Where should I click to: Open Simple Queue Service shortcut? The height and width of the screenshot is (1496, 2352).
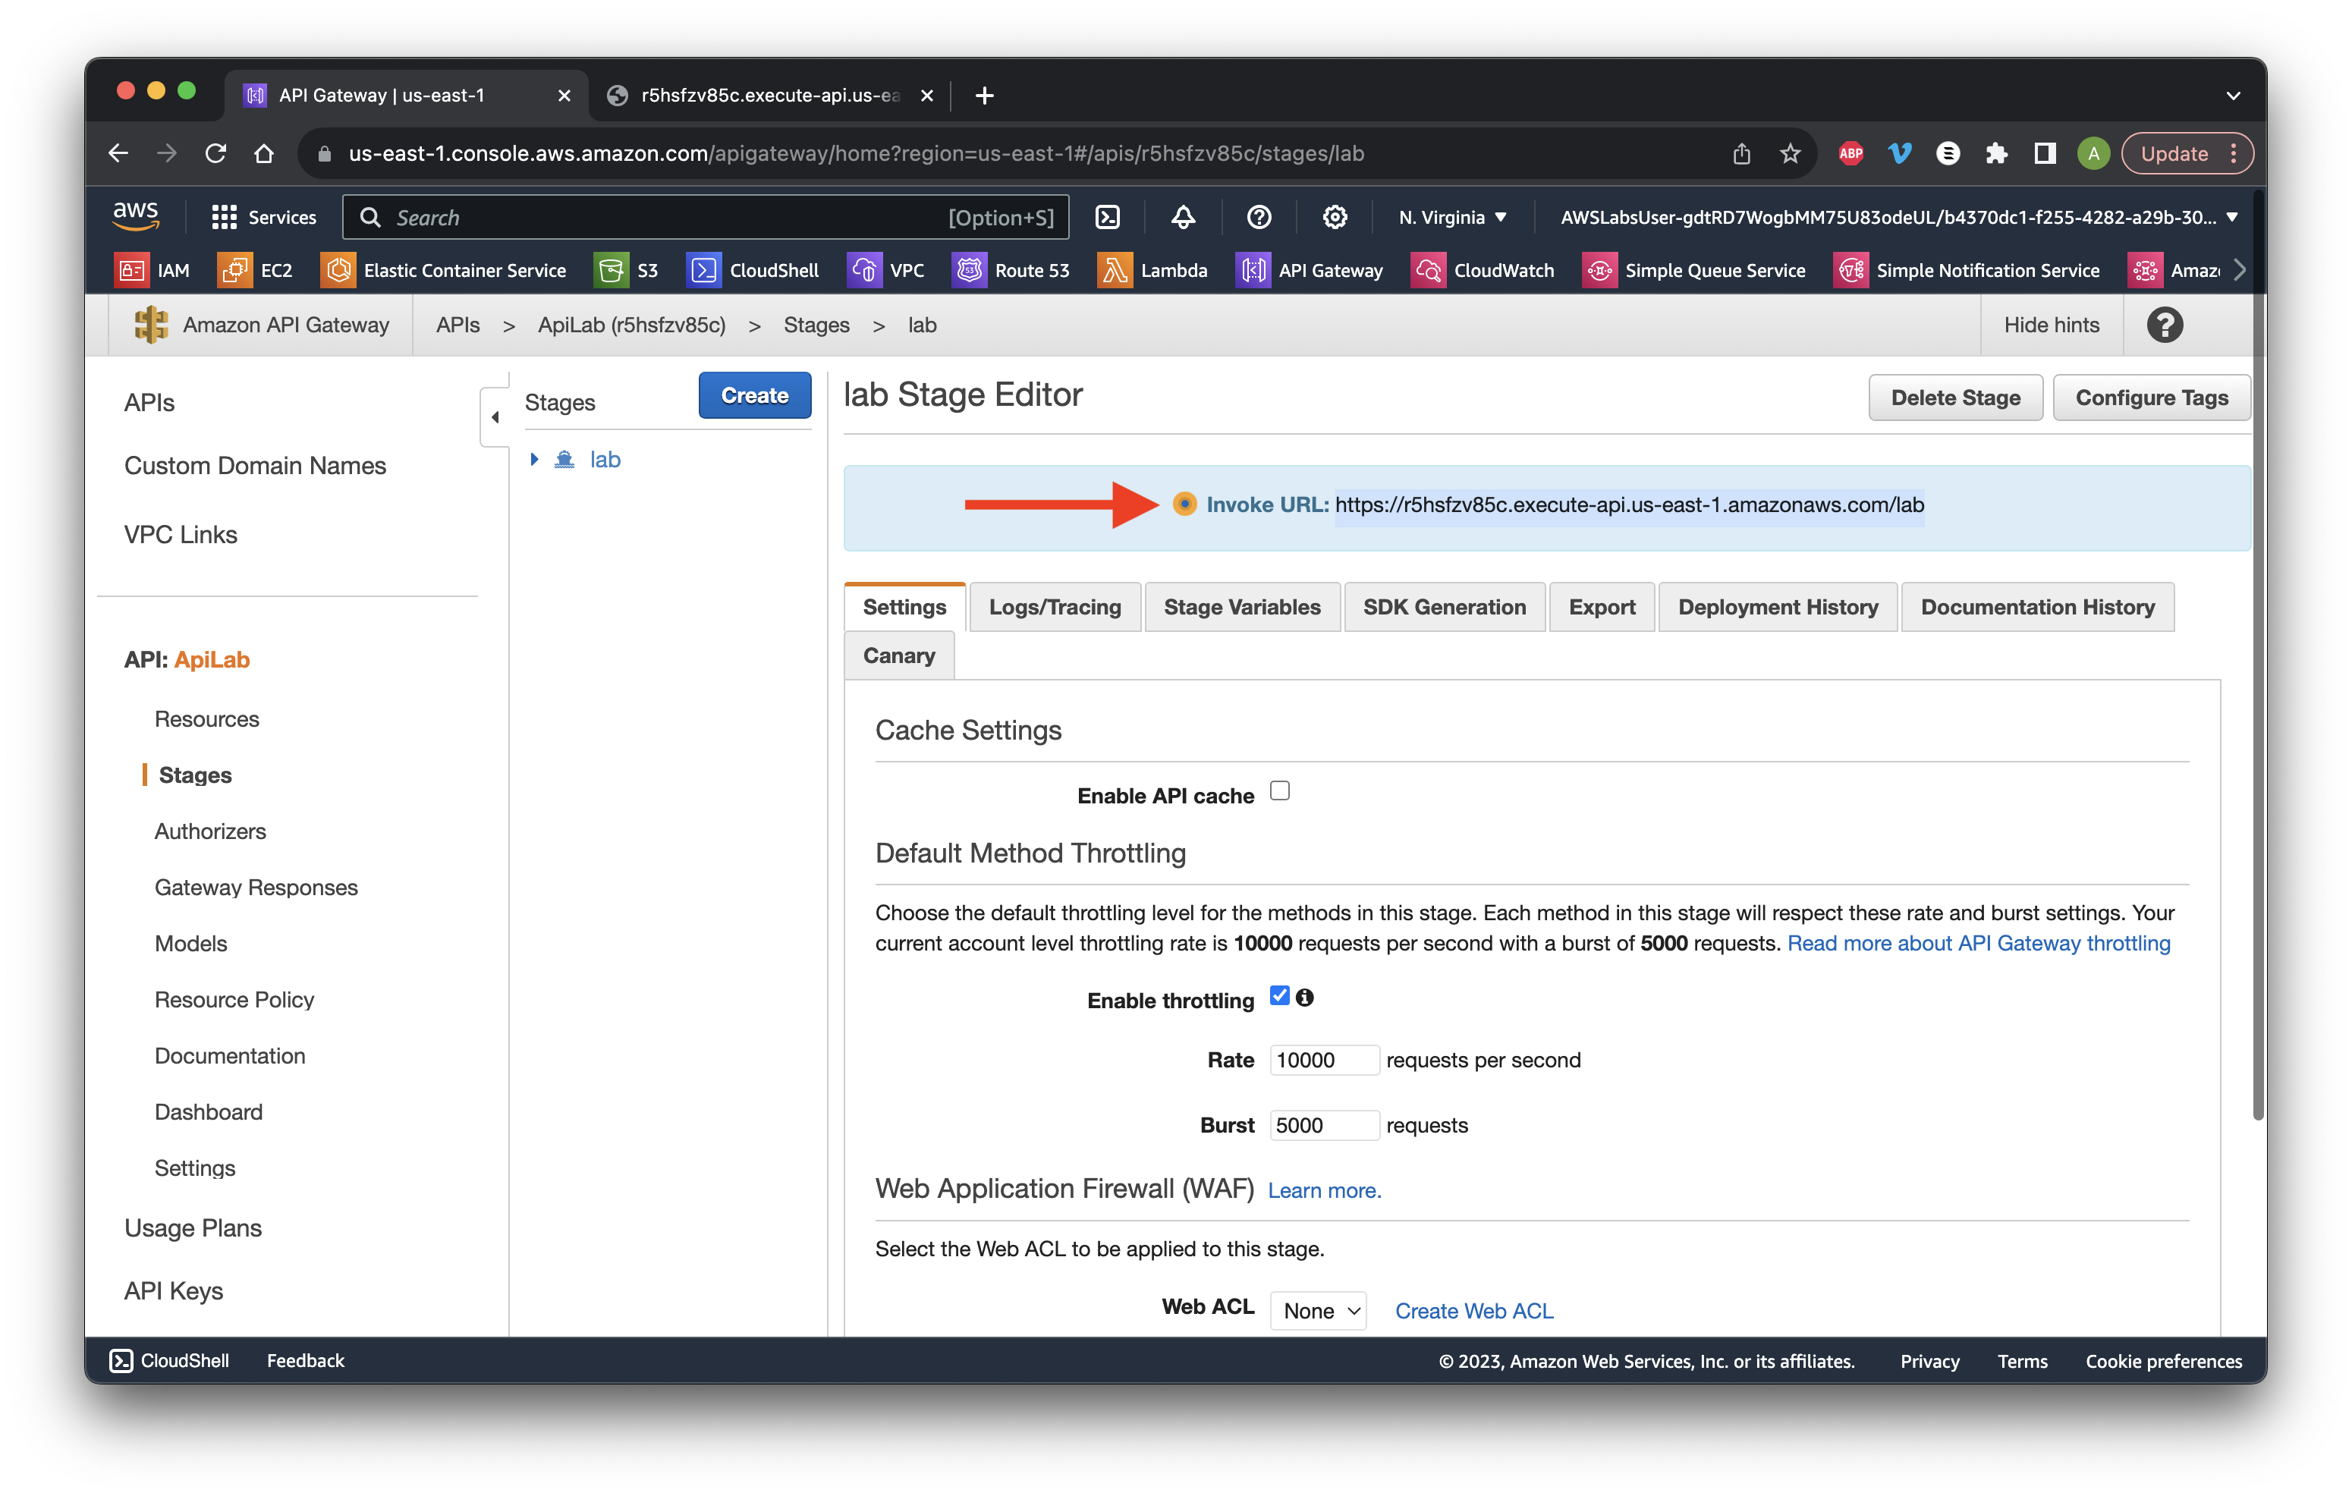tap(1693, 271)
